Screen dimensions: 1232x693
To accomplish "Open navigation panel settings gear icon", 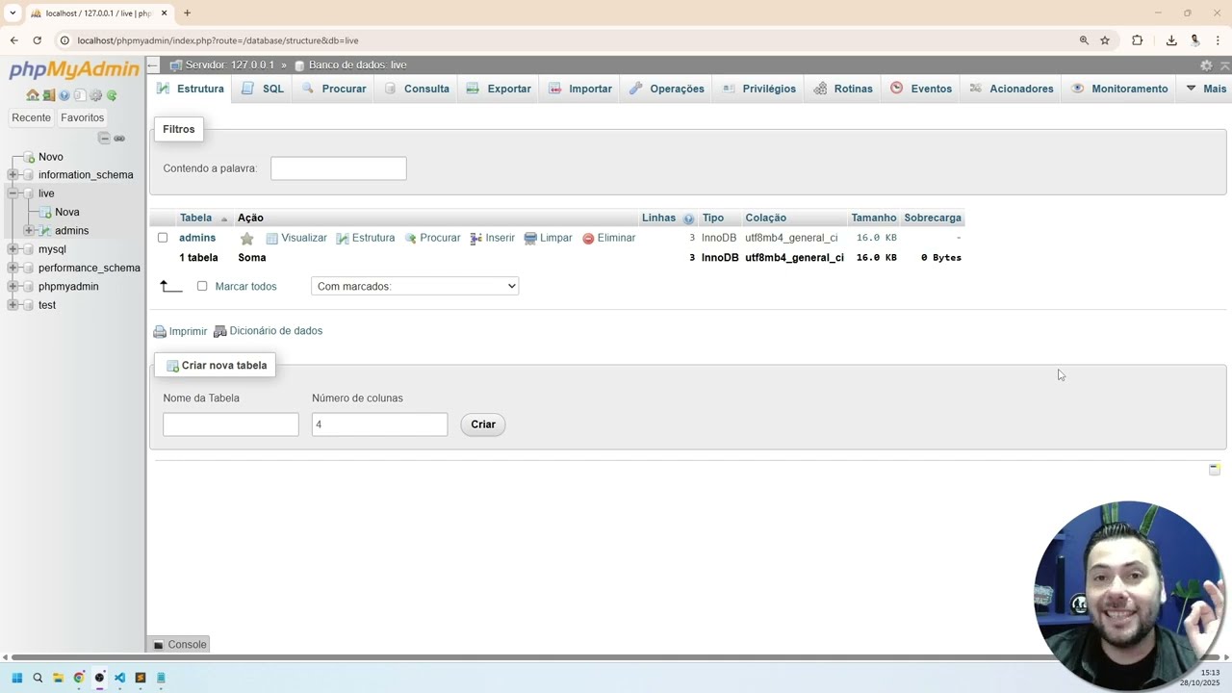I will pos(95,95).
